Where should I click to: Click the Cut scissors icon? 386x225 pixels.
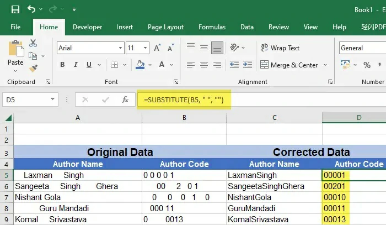click(33, 43)
